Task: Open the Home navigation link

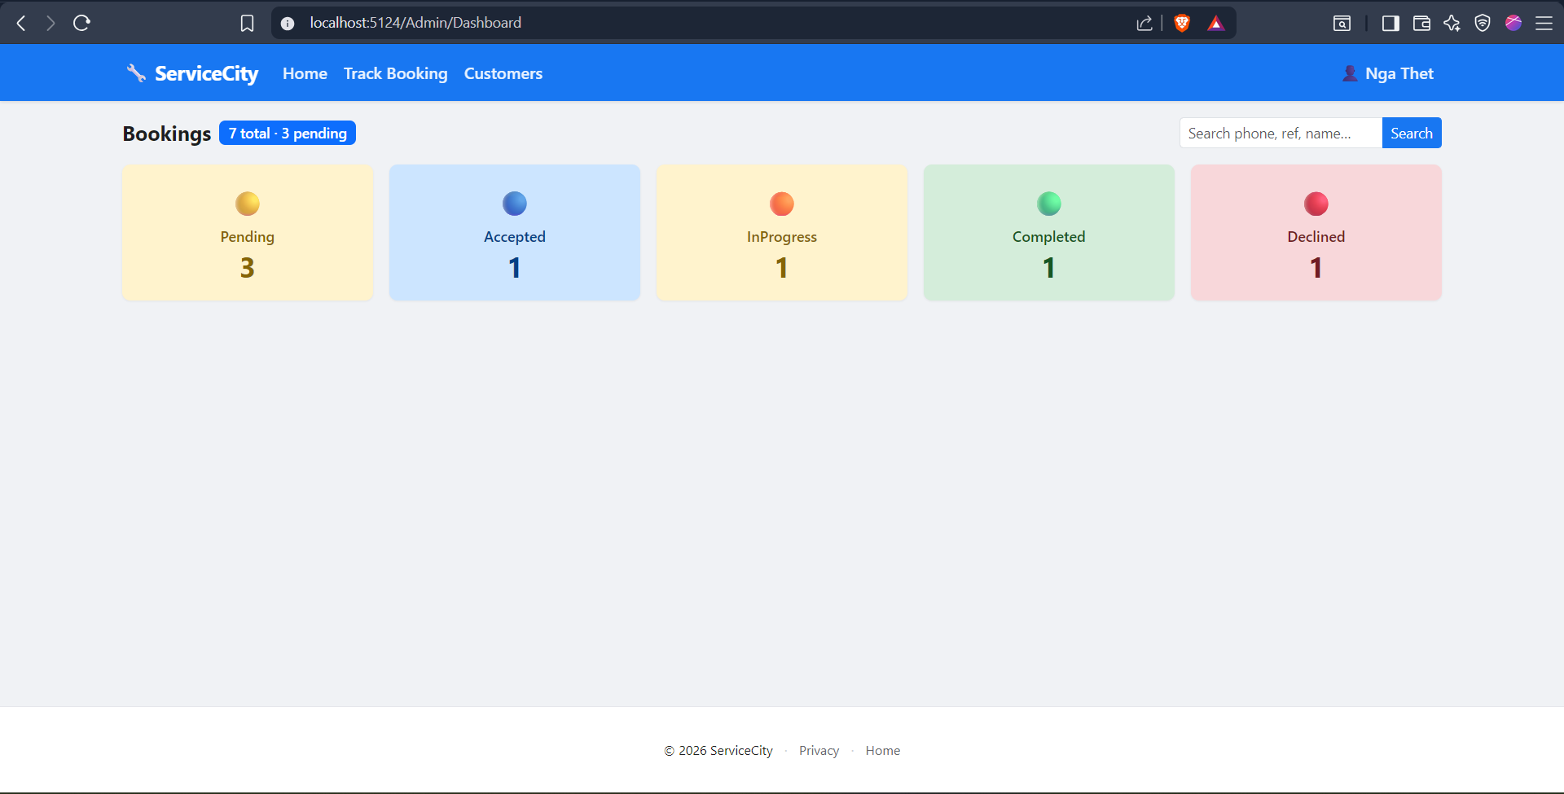Action: tap(305, 73)
